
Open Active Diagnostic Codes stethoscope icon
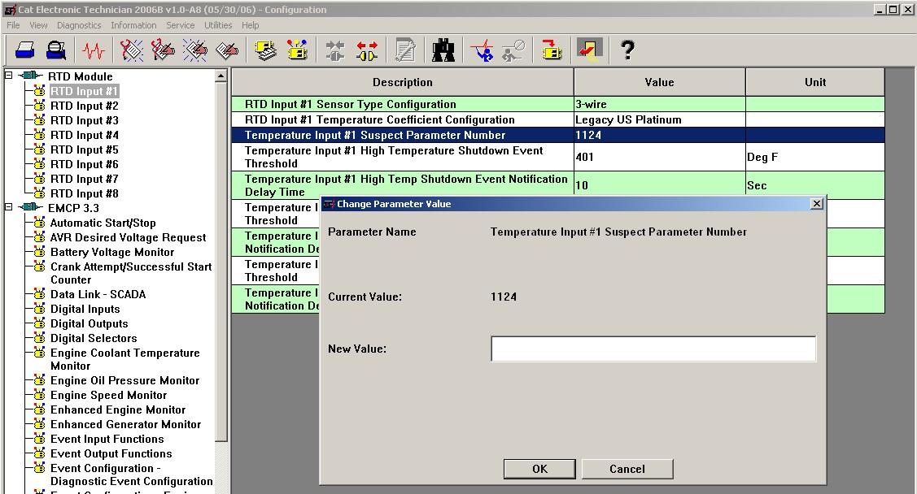coord(132,50)
